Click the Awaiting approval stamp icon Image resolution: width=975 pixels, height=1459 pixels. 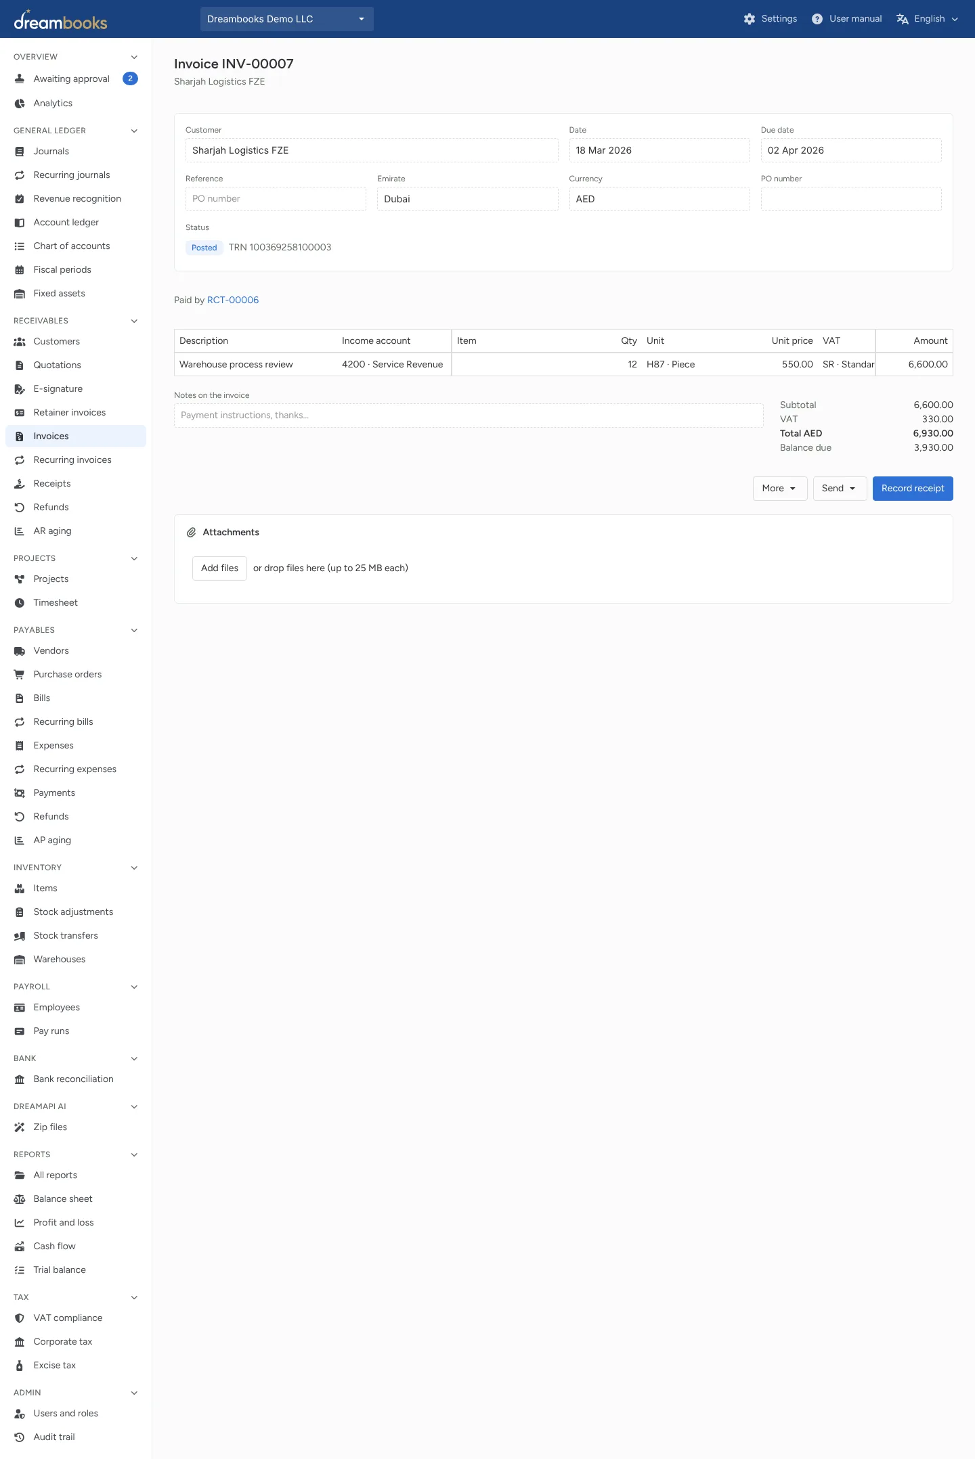coord(20,79)
